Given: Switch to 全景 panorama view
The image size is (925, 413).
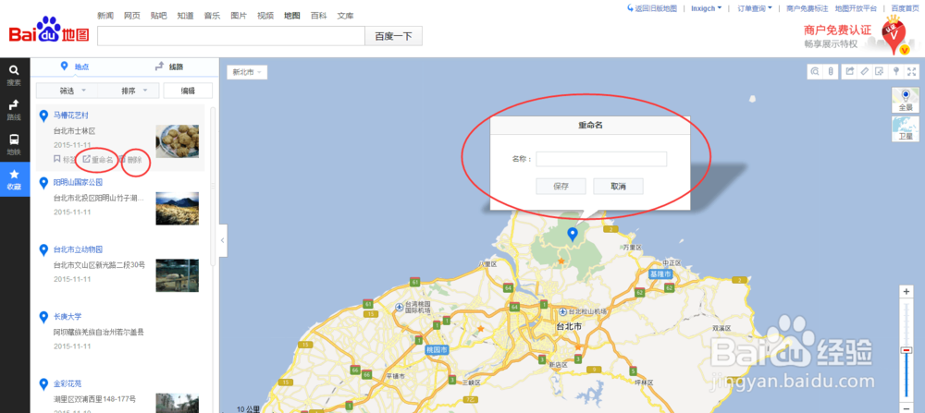Looking at the screenshot, I should [x=906, y=100].
